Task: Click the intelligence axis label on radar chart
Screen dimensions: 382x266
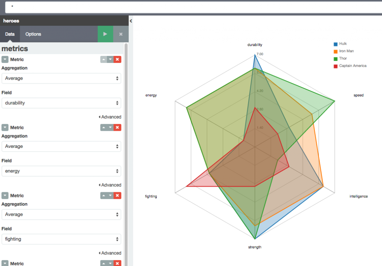Action: pos(358,196)
